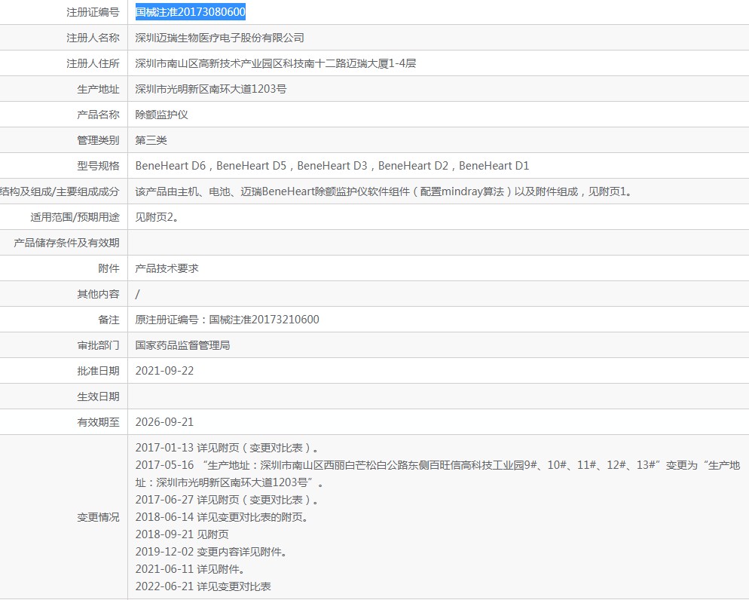The image size is (749, 600).
Task: Click the 附件 row label
Action: (109, 268)
